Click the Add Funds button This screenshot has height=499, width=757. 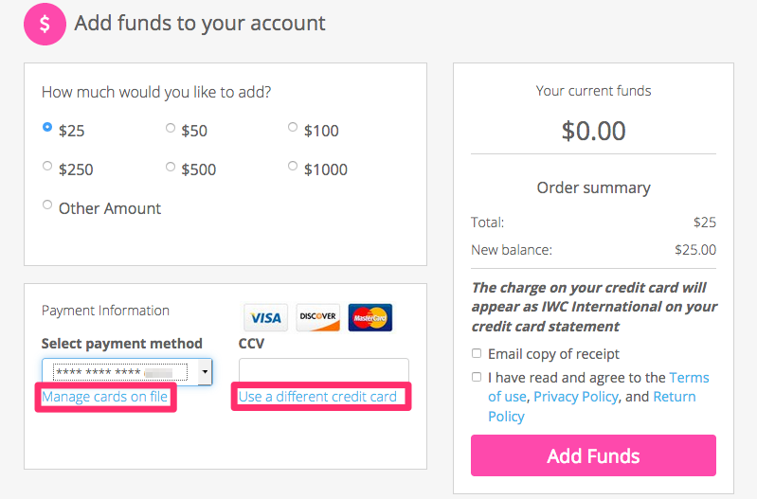593,455
